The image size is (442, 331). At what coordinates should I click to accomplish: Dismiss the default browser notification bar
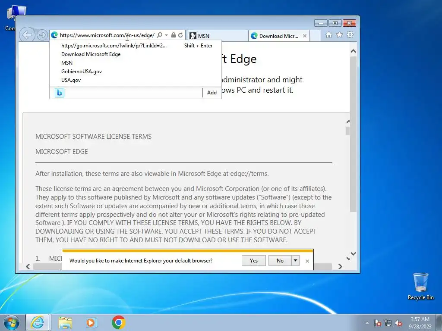point(307,261)
